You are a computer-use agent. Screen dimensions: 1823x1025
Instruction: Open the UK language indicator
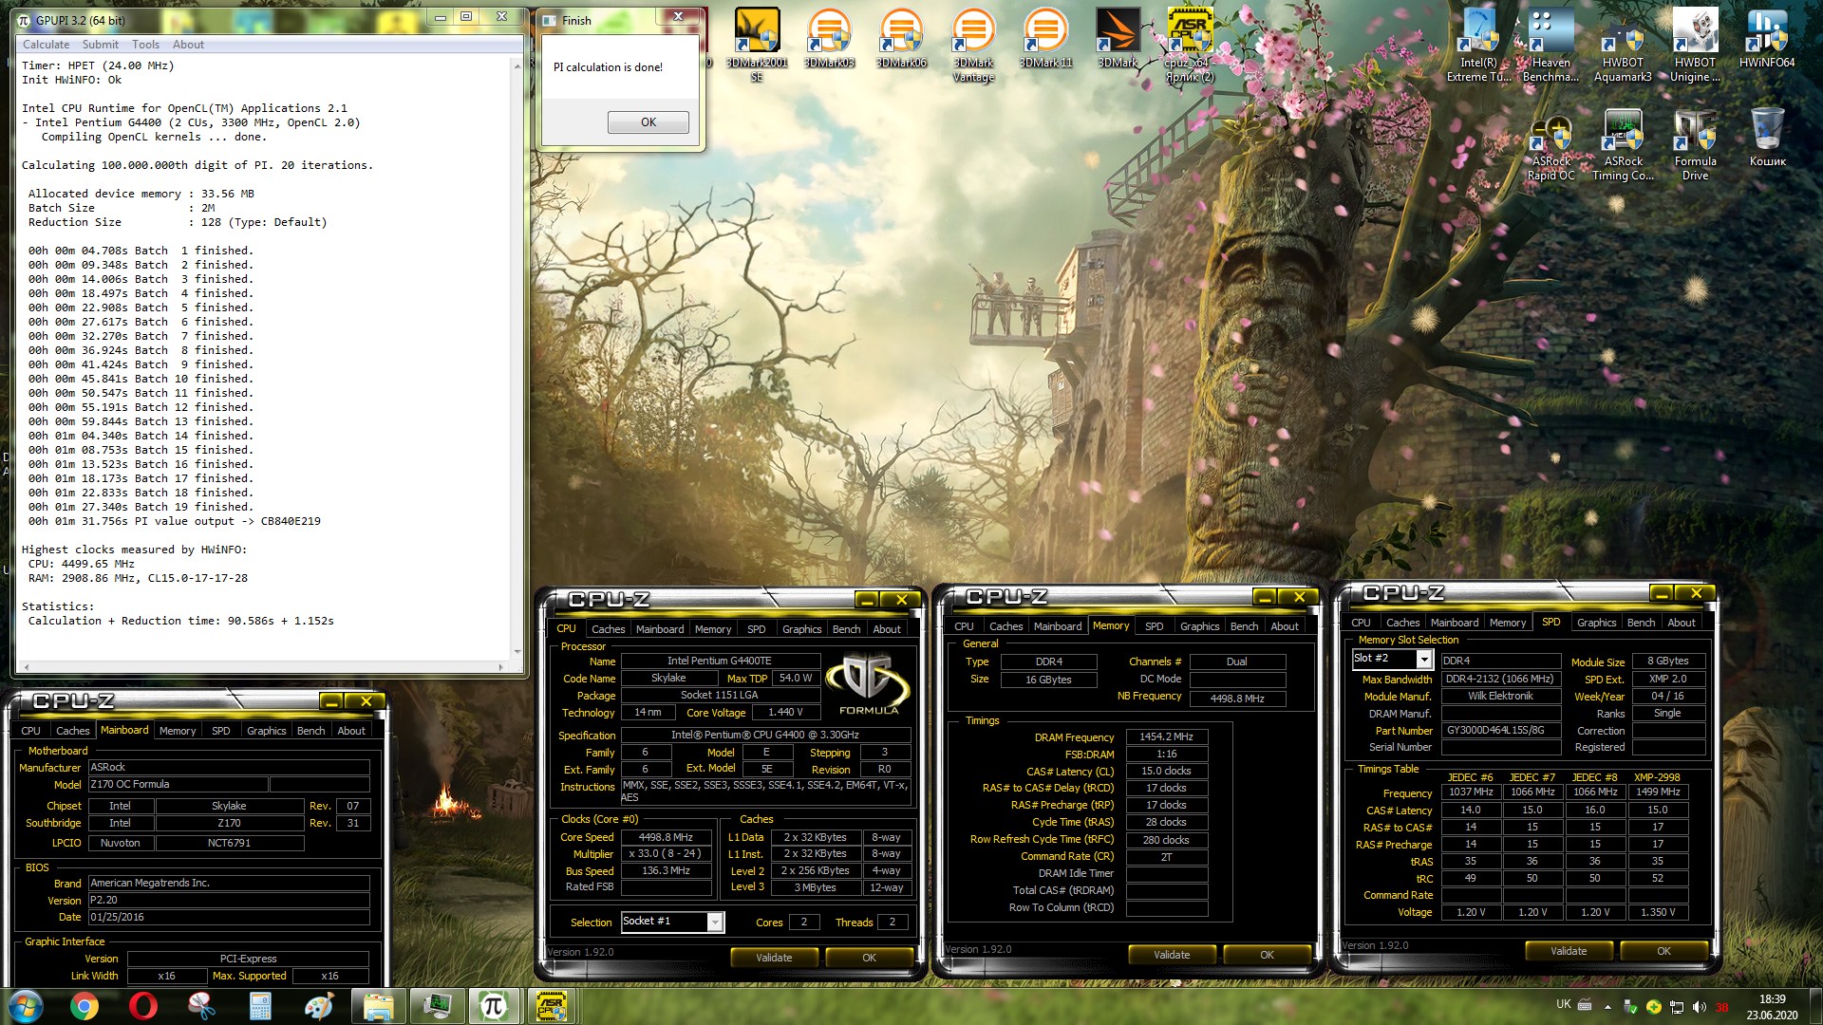click(1563, 1004)
